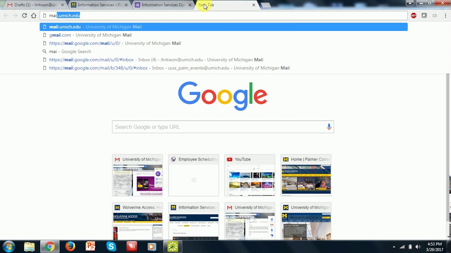Pick the Inbox (4) ihrkwon@umich.edu suggestion
Image resolution: width=451 pixels, height=253 pixels.
(x=223, y=60)
